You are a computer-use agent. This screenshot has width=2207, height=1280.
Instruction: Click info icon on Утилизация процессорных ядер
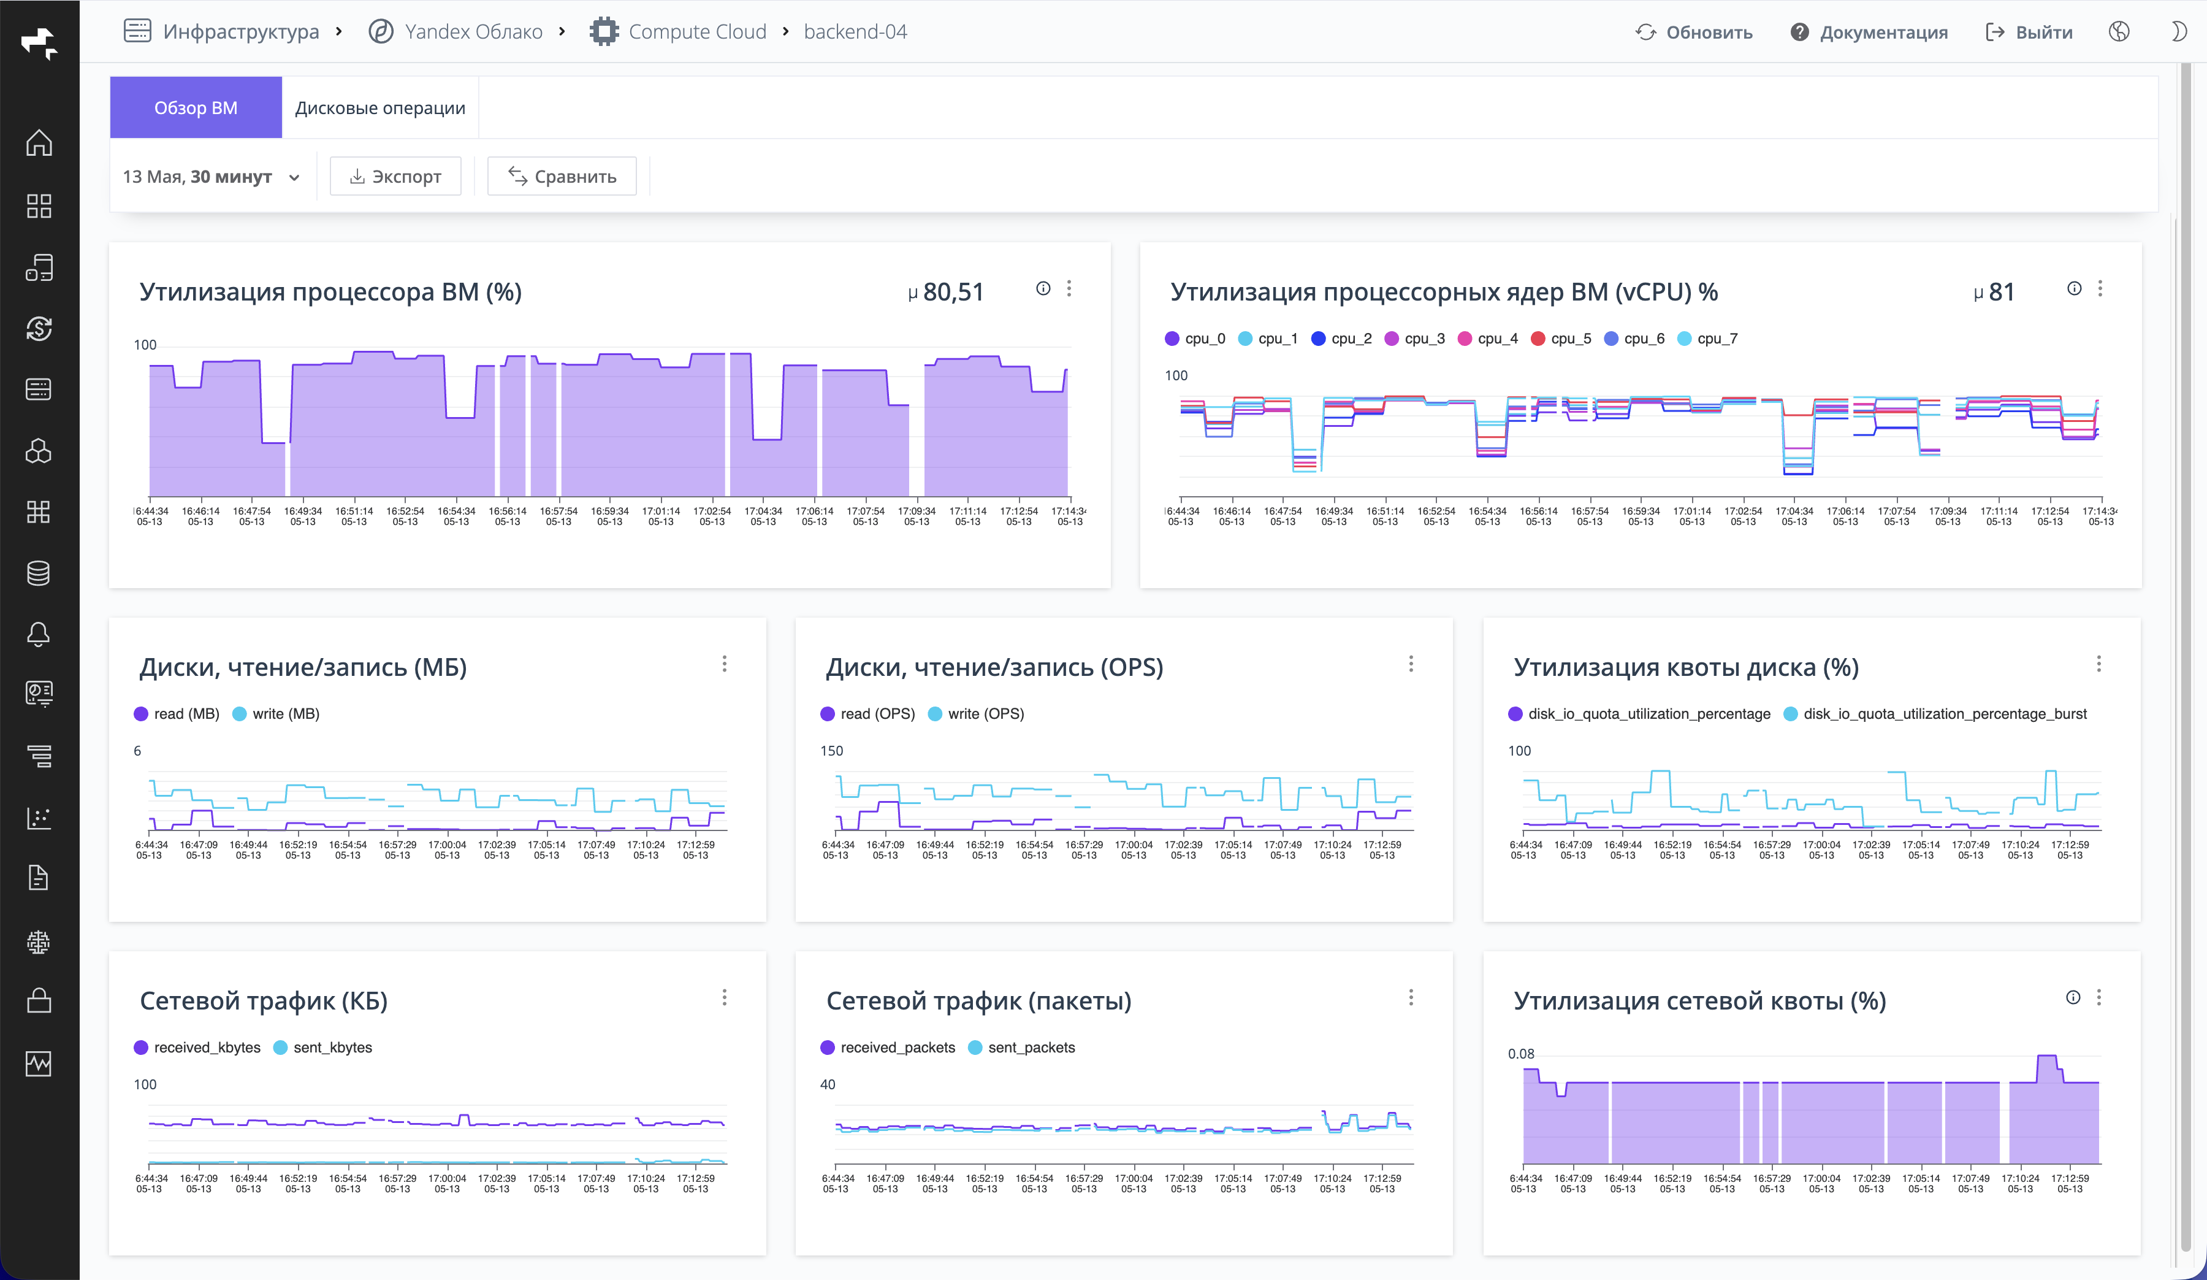coord(2074,288)
